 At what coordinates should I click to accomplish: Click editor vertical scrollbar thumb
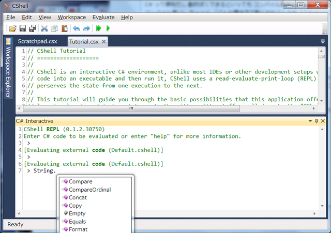coord(321,56)
